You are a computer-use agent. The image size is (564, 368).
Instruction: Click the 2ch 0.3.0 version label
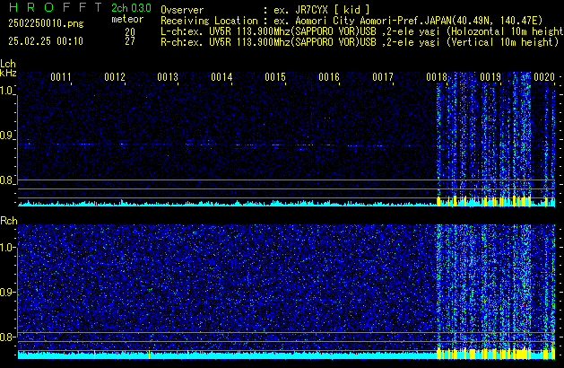click(x=131, y=8)
